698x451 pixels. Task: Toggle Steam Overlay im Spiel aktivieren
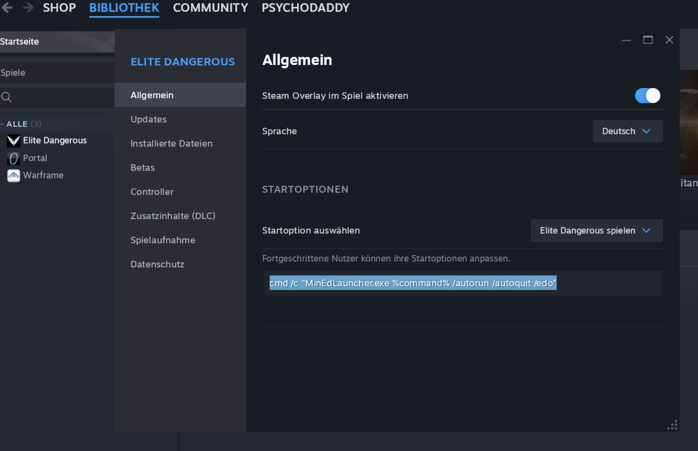pyautogui.click(x=647, y=96)
